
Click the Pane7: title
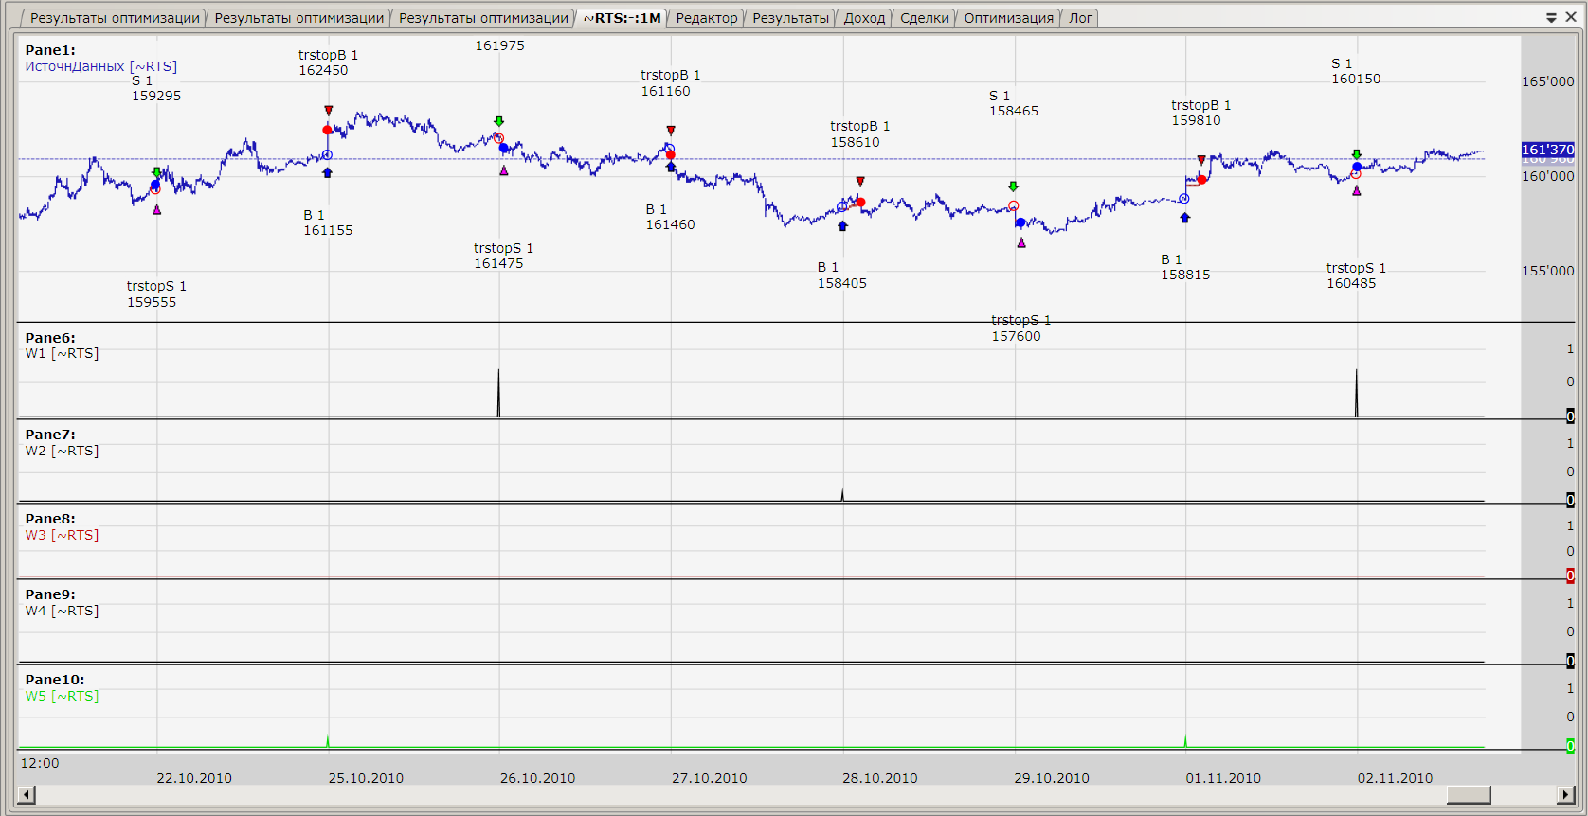tap(50, 435)
